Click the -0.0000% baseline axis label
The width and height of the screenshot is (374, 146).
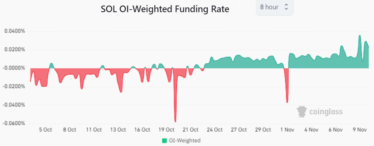(x=14, y=68)
